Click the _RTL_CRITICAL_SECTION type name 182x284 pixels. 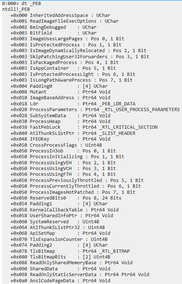point(128,127)
